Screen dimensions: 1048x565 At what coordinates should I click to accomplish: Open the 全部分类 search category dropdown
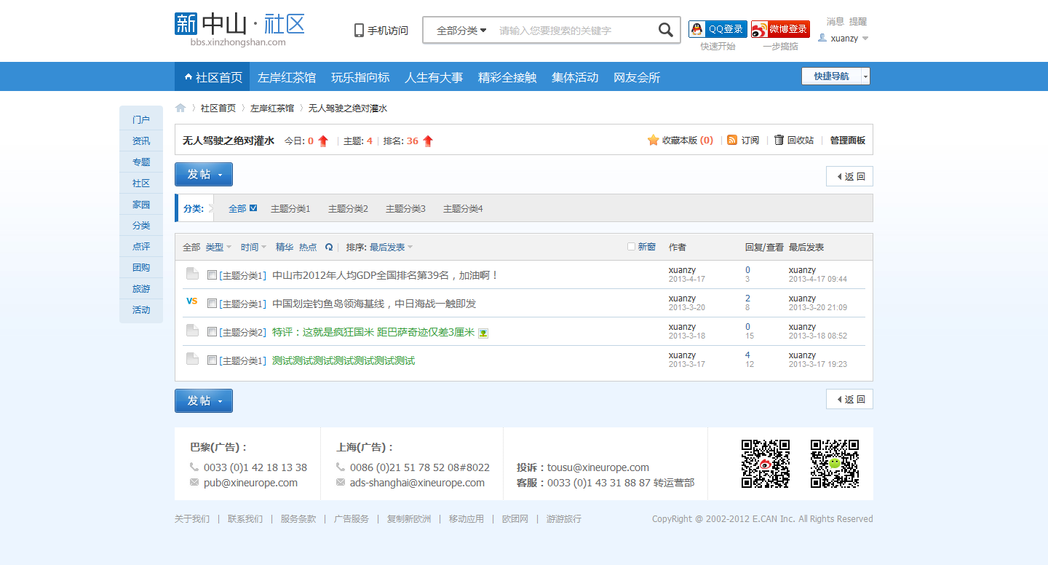click(x=459, y=30)
